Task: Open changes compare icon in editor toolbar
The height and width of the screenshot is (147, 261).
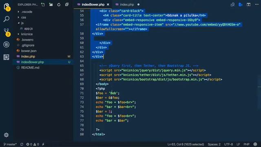Action: [x=232, y=4]
